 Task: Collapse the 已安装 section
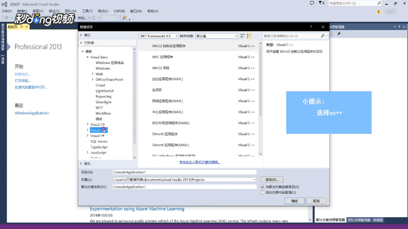(x=81, y=43)
